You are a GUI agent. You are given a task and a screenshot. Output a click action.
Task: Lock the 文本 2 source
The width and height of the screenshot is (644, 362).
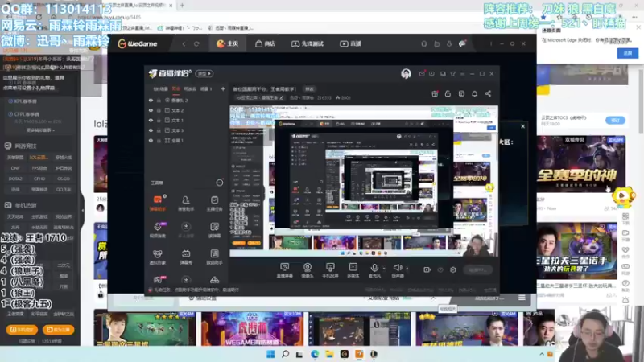pos(159,110)
